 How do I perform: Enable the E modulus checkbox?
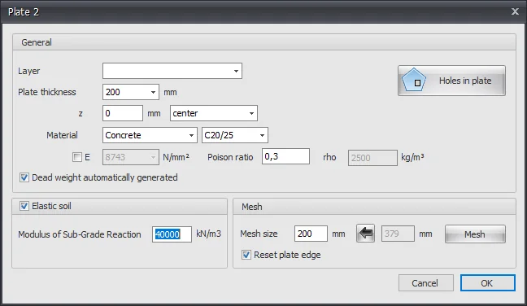(77, 157)
